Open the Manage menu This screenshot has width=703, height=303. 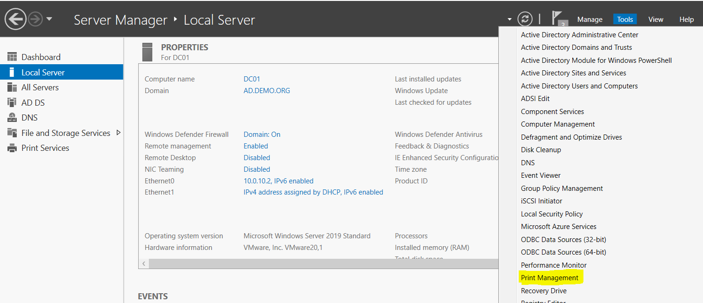(x=589, y=20)
